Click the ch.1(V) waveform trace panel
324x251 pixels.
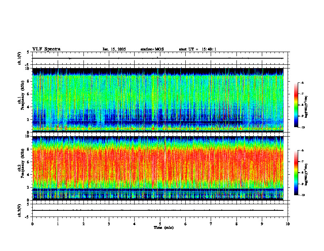(160, 58)
